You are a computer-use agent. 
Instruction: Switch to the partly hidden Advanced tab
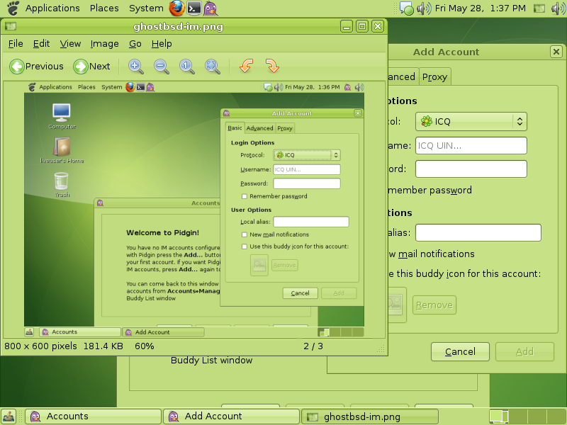click(402, 76)
